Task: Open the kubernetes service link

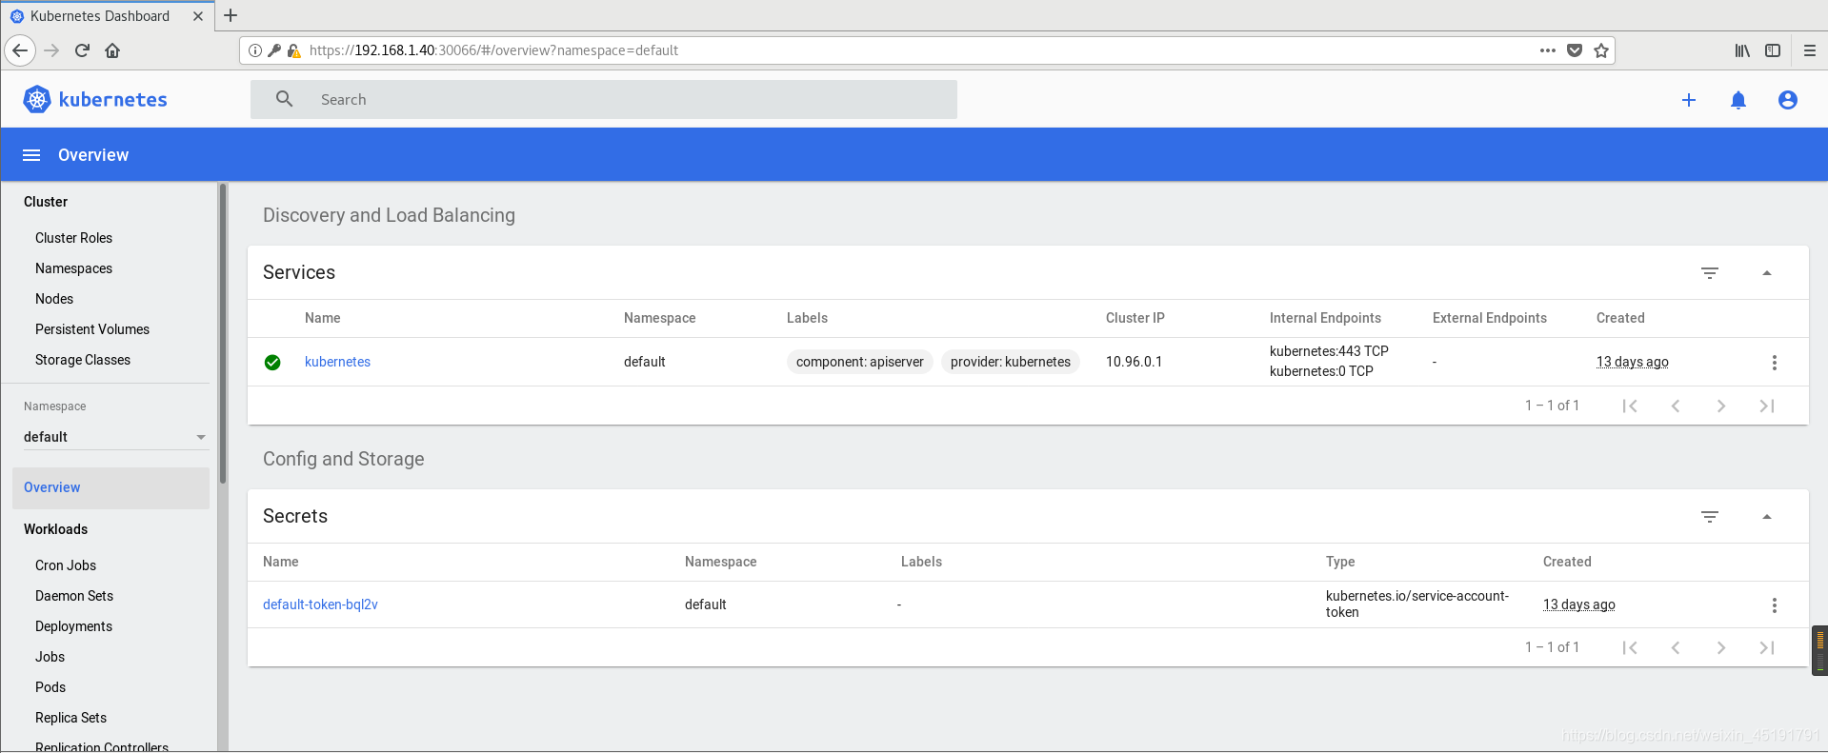Action: 337,362
